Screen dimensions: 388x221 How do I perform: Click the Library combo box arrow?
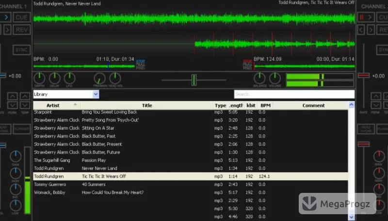[96, 94]
